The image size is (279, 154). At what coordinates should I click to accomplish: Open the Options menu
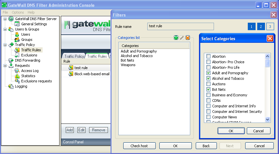pos(18,12)
